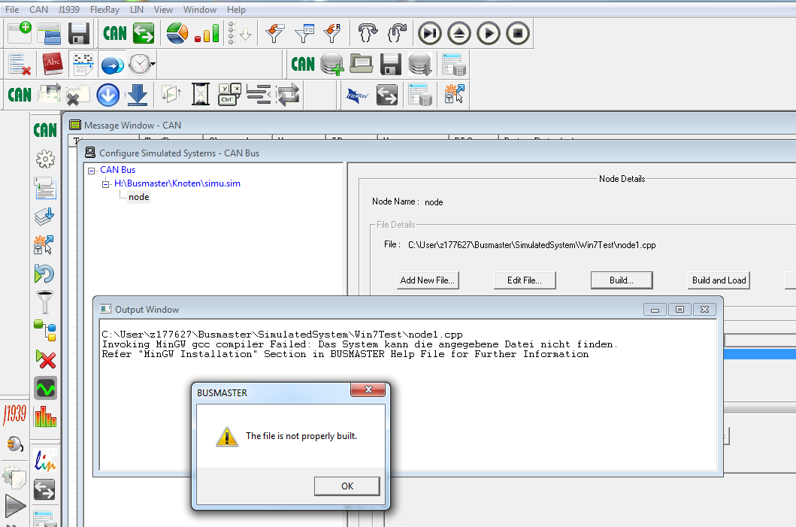The height and width of the screenshot is (527, 796).
Task: Close the BUSMASTER warning dialog
Action: click(368, 389)
